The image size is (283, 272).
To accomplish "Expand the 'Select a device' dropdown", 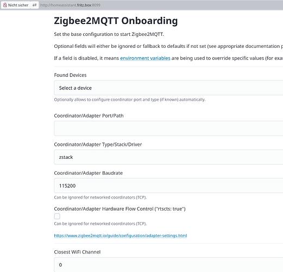I will tap(168, 88).
